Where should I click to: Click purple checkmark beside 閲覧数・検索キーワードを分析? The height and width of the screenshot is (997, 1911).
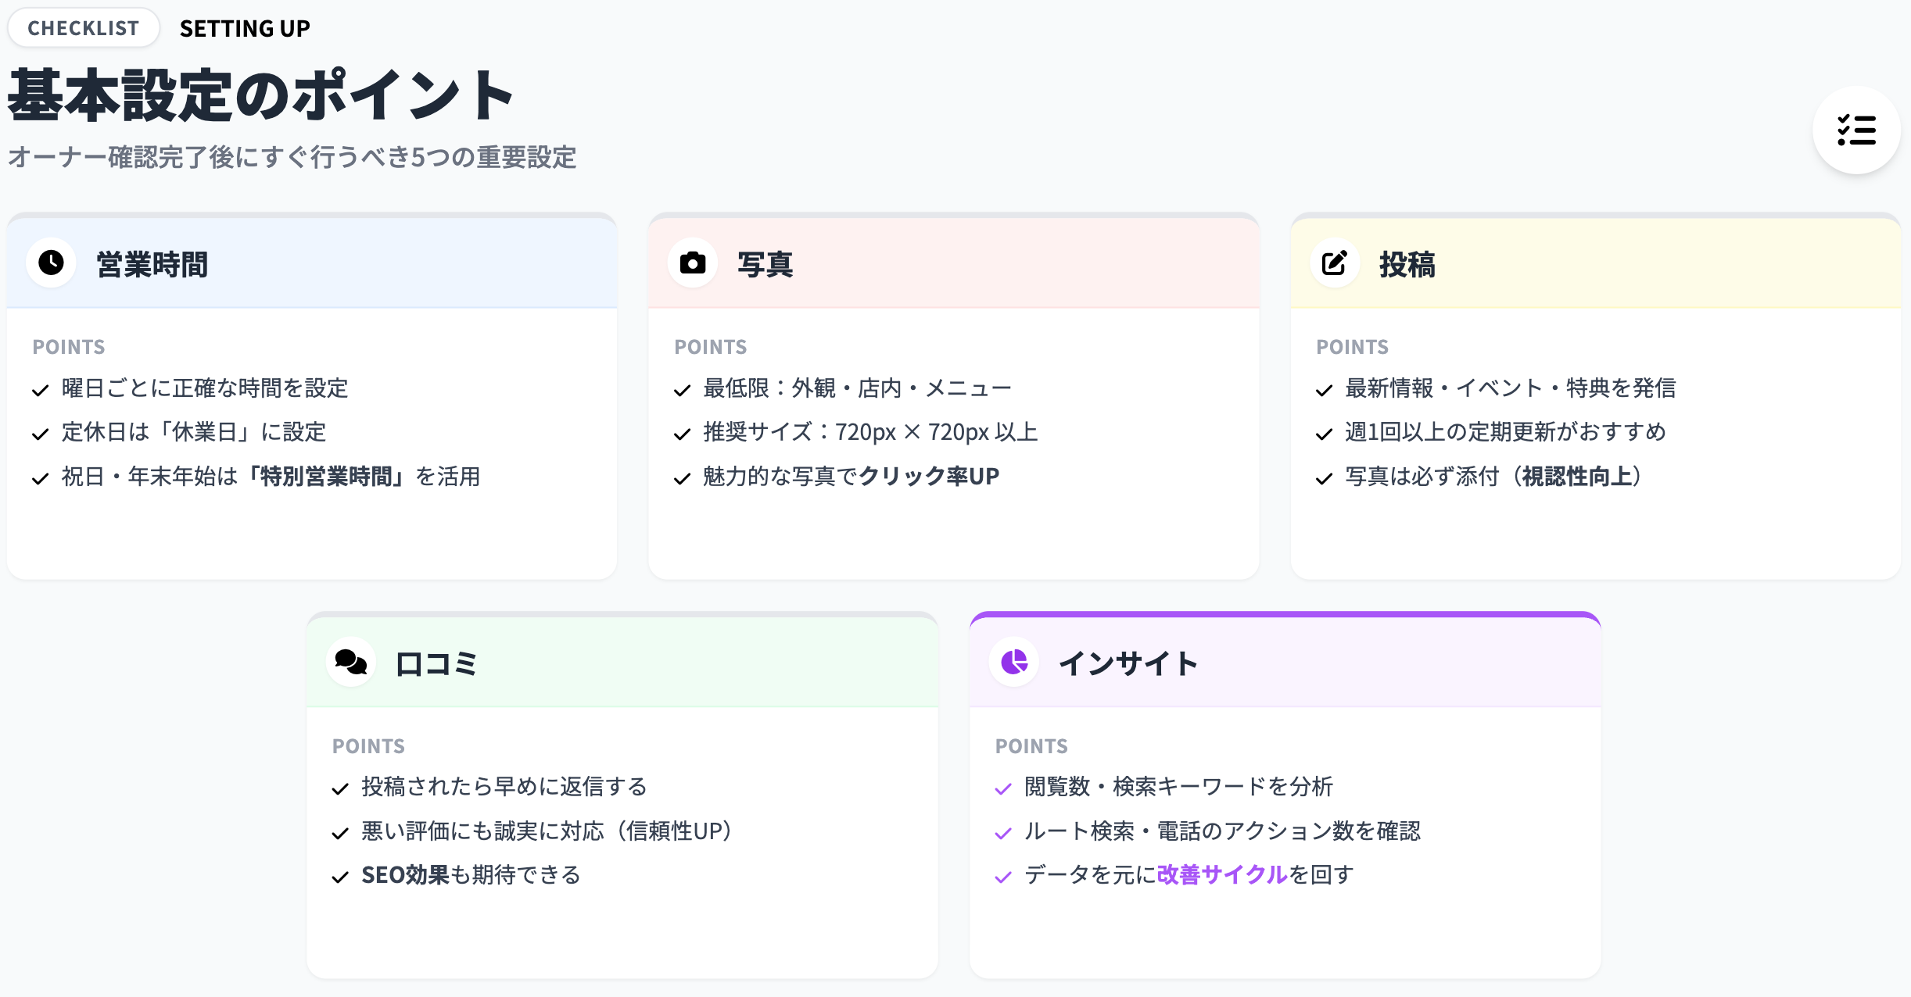pyautogui.click(x=1003, y=789)
